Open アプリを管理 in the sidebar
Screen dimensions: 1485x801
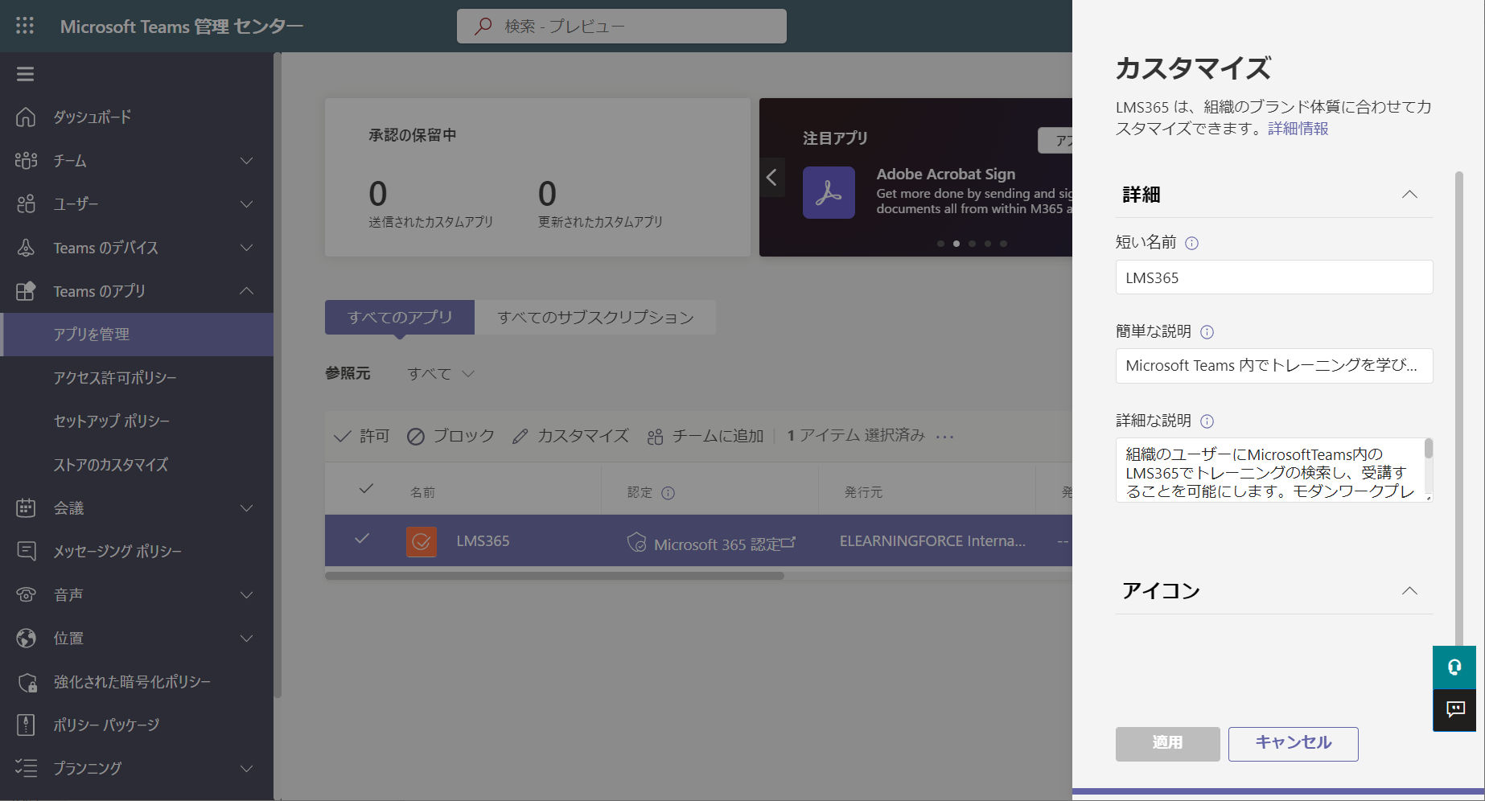click(x=137, y=335)
